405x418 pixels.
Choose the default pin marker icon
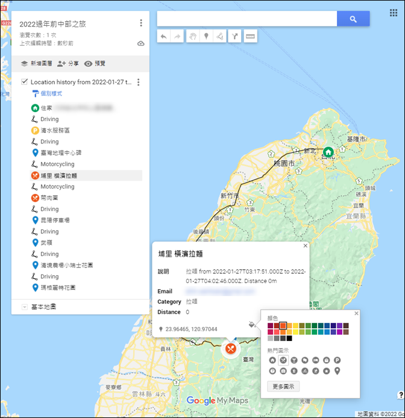(337, 371)
